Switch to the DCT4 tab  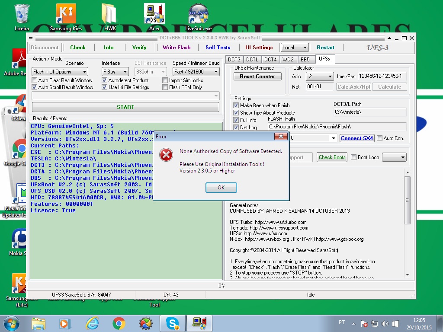point(270,60)
